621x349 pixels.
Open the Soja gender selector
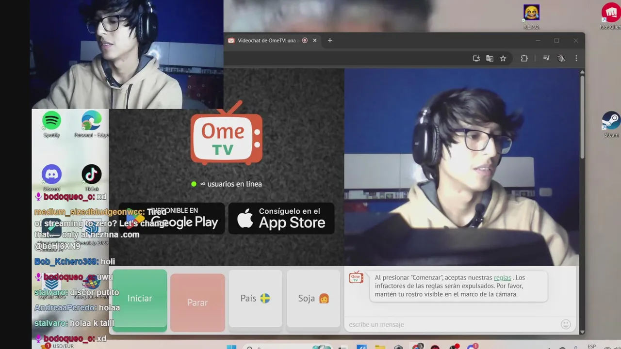[313, 299]
